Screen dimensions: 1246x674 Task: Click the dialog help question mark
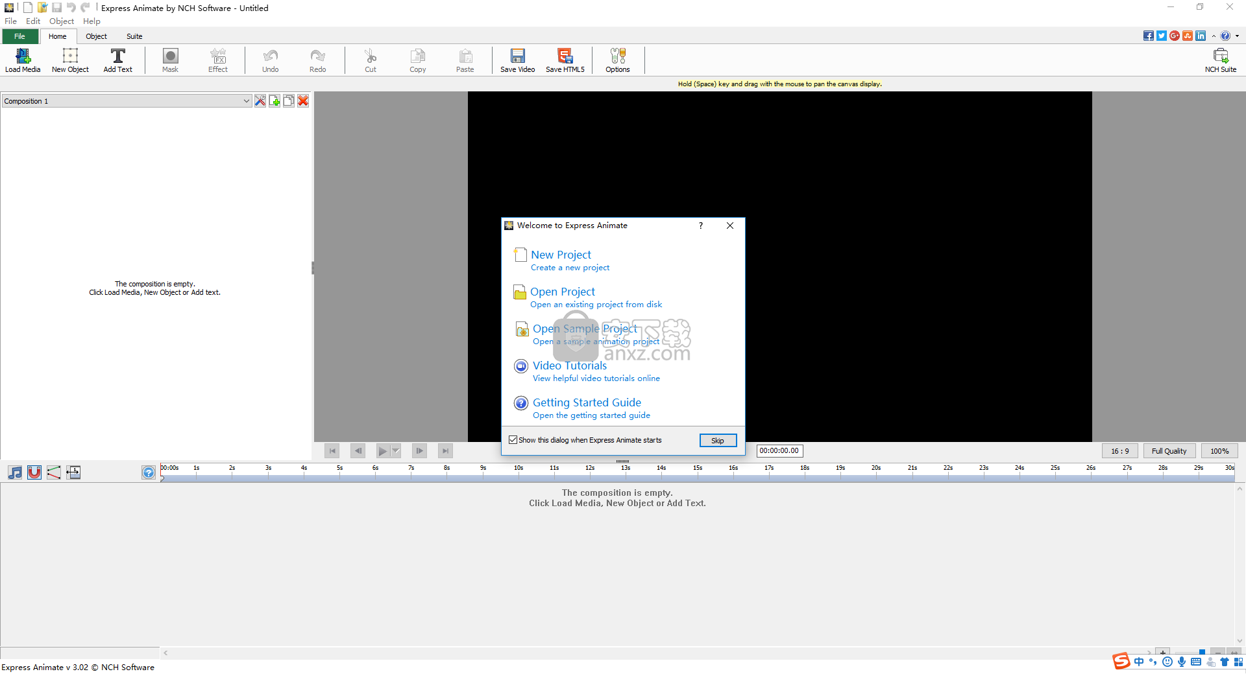coord(701,226)
